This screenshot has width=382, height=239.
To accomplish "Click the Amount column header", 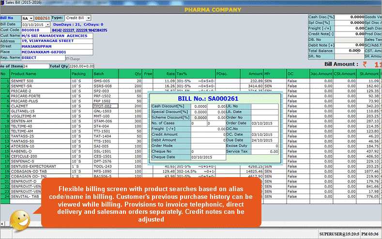I will tap(252, 74).
